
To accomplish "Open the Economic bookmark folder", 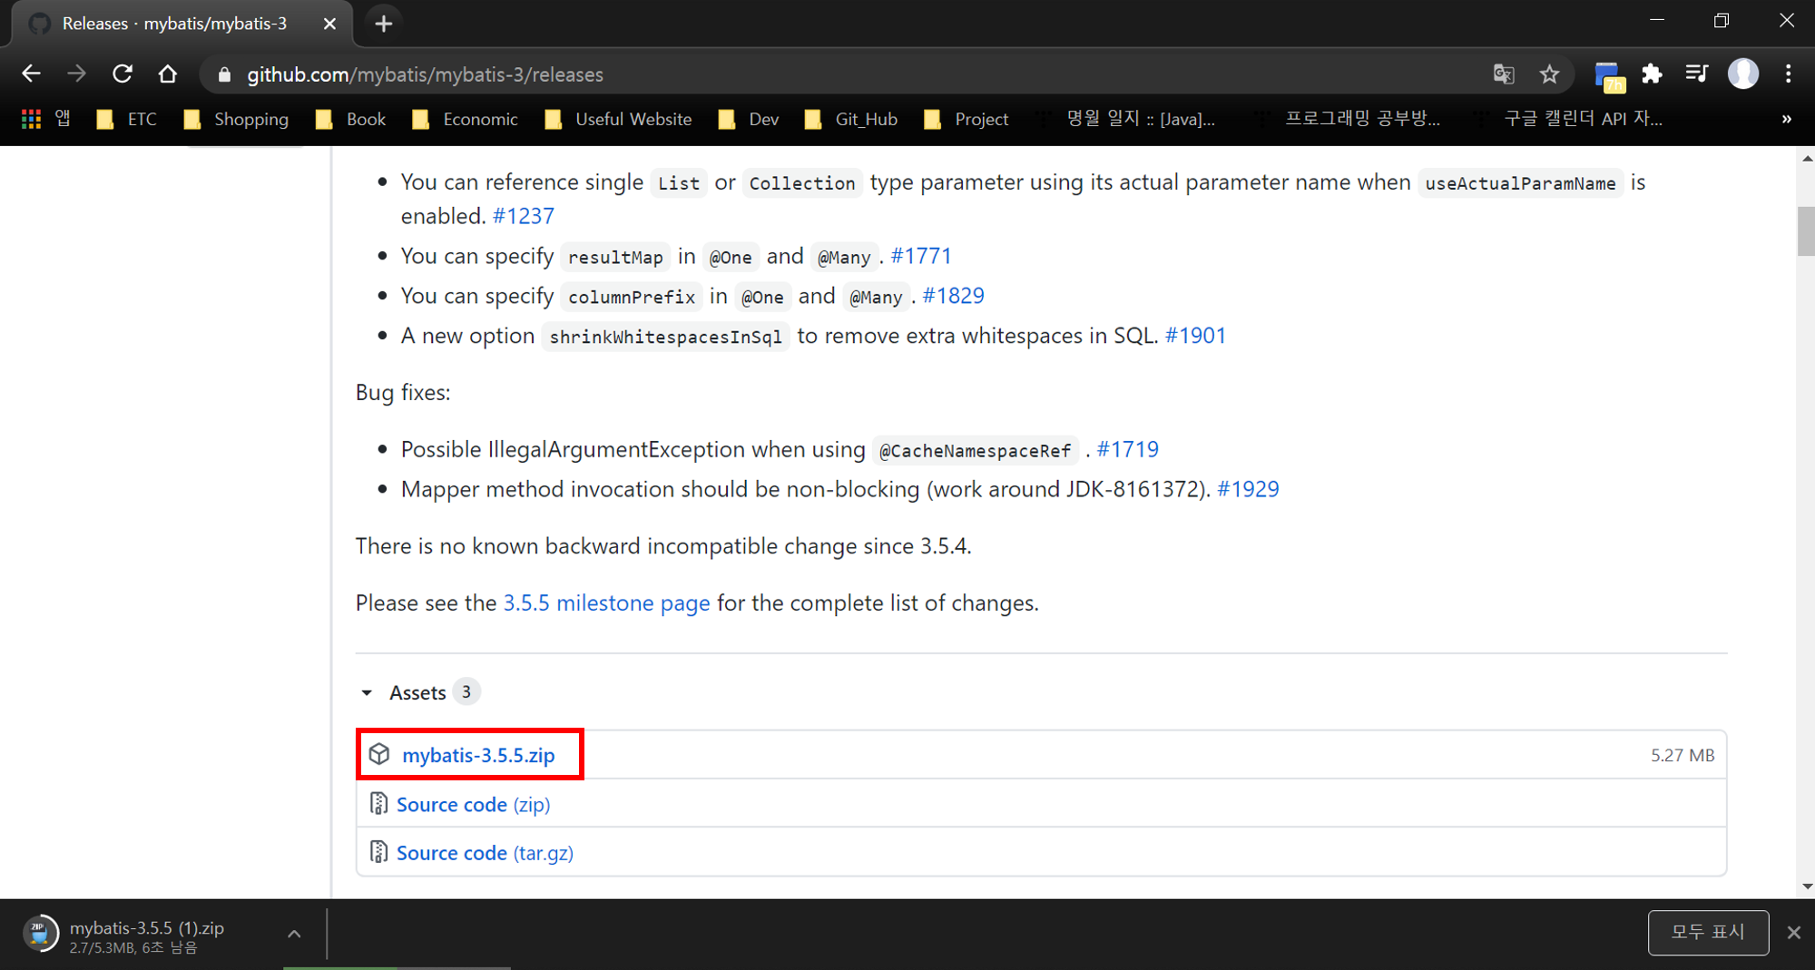I will click(x=465, y=119).
